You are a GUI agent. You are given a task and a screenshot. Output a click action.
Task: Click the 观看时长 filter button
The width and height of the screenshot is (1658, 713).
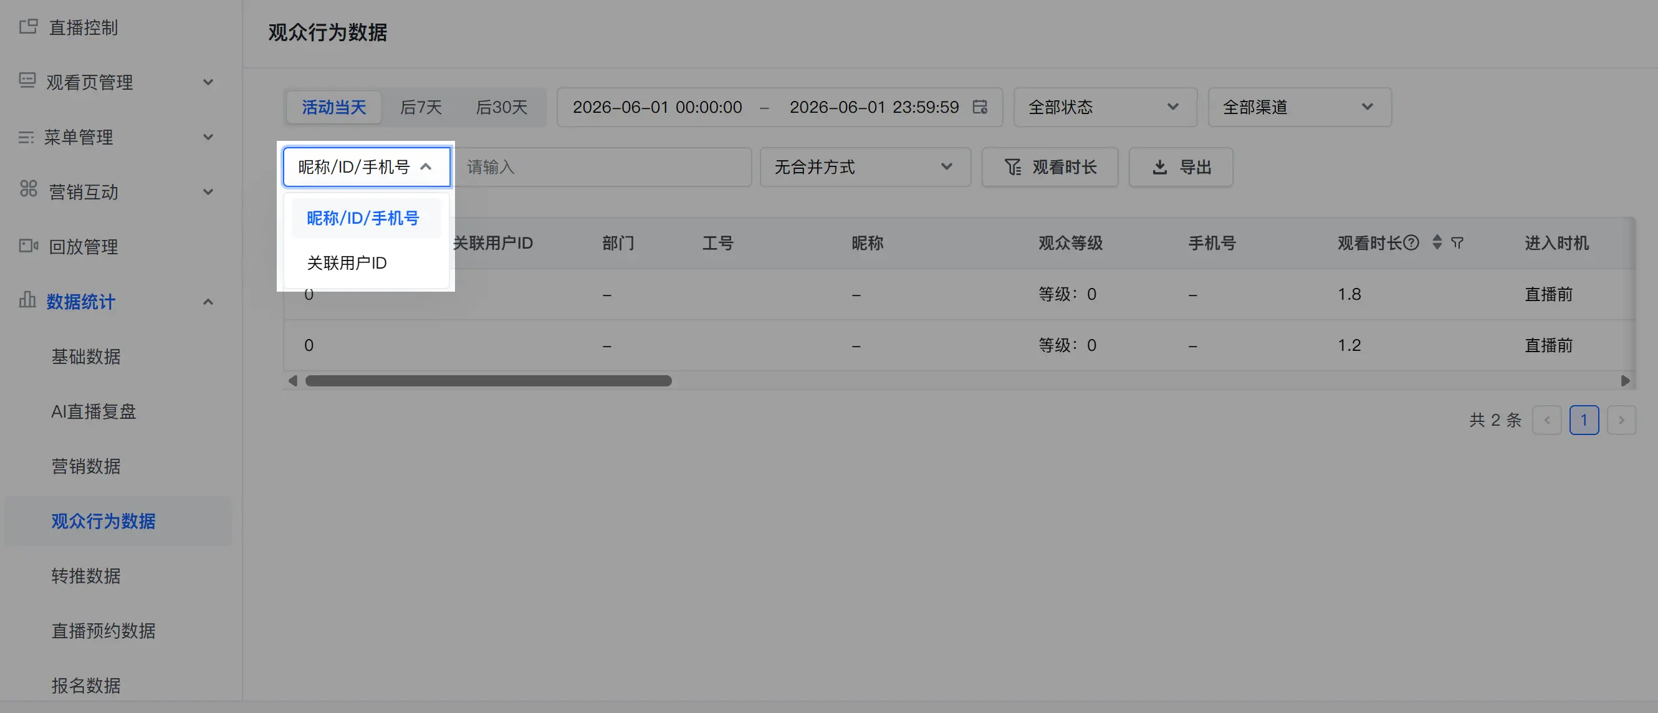tap(1050, 167)
